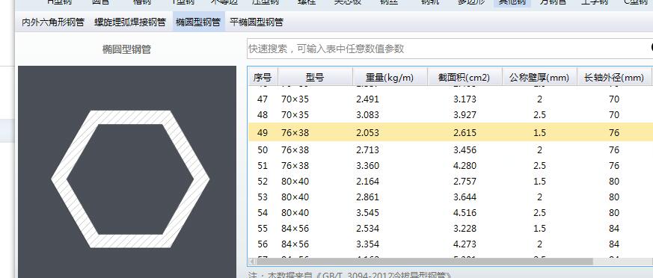This screenshot has height=278, width=653.
Task: Click section area value 3.644
Action: (x=465, y=197)
